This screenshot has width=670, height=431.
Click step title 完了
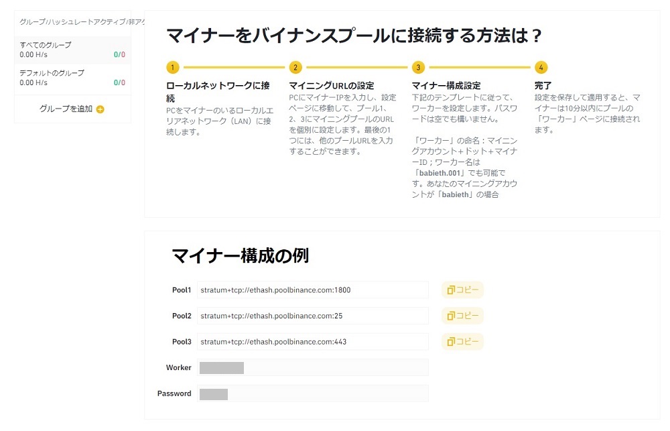coord(543,86)
